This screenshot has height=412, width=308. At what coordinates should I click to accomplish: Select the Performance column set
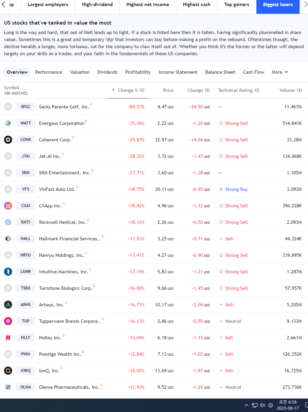(x=49, y=72)
